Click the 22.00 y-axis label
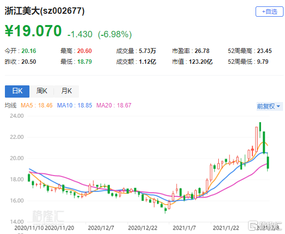Image resolution: width=285 pixels, height=234 pixels. pyautogui.click(x=17, y=137)
